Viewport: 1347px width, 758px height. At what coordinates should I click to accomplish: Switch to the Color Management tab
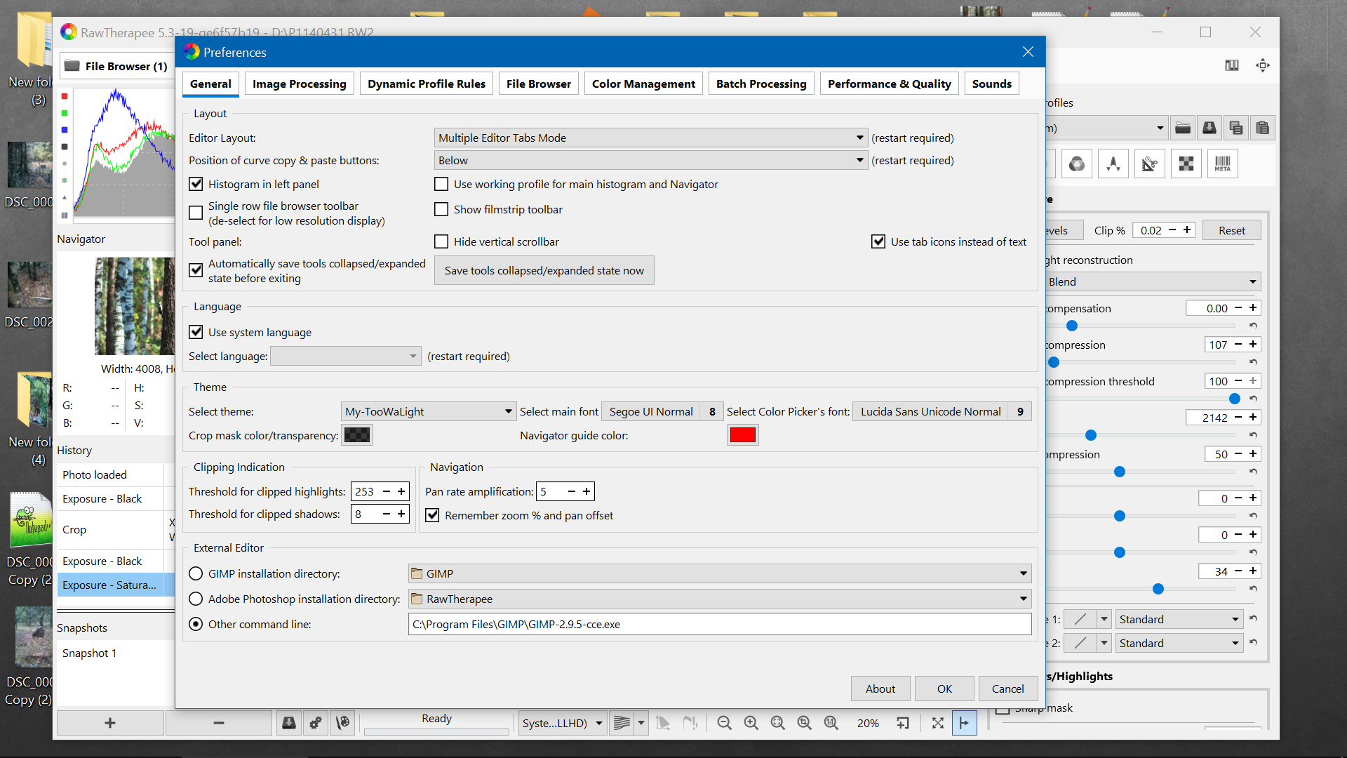[643, 83]
